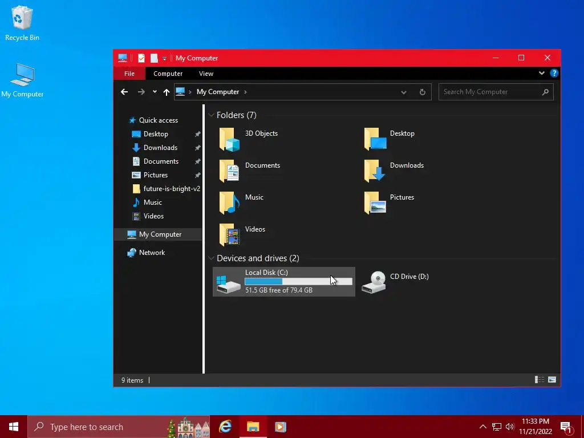Screen dimensions: 584x438
Task: Open Customize Quick Access Toolbar dropdown
Action: point(164,59)
